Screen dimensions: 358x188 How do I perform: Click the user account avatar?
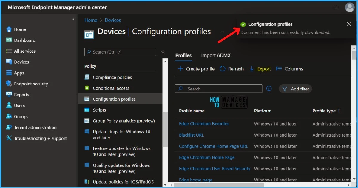coord(350,7)
